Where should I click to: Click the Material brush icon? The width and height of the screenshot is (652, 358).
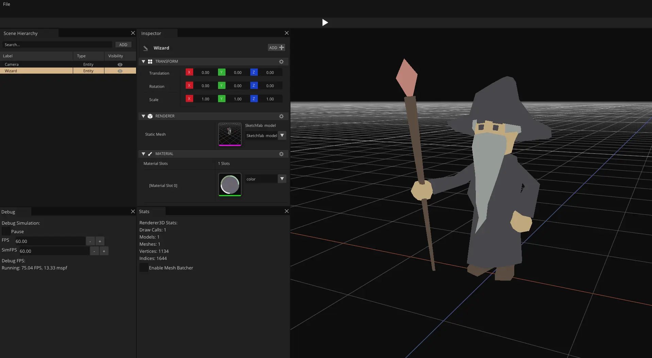pos(150,154)
